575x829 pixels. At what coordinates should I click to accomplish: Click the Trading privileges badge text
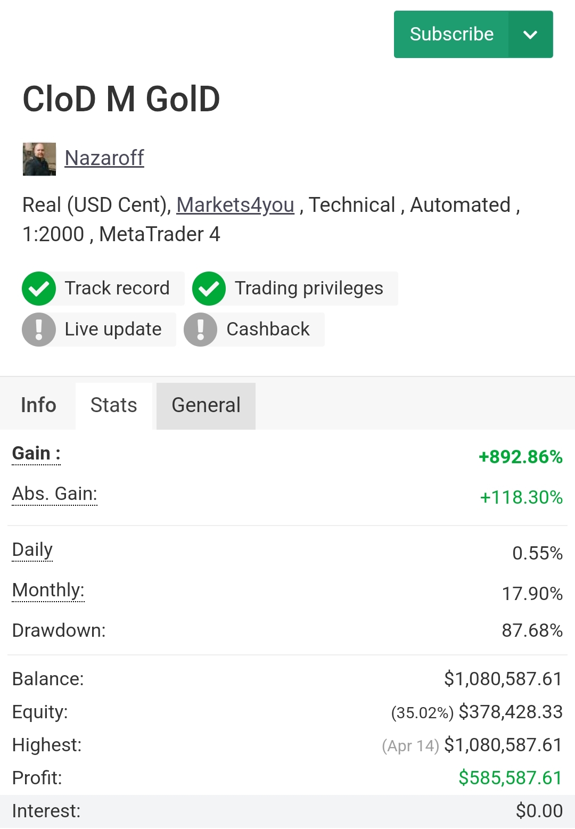pyautogui.click(x=309, y=289)
